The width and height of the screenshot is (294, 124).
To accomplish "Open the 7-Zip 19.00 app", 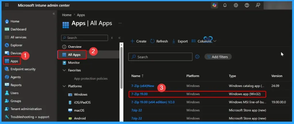I will pyautogui.click(x=140, y=94).
